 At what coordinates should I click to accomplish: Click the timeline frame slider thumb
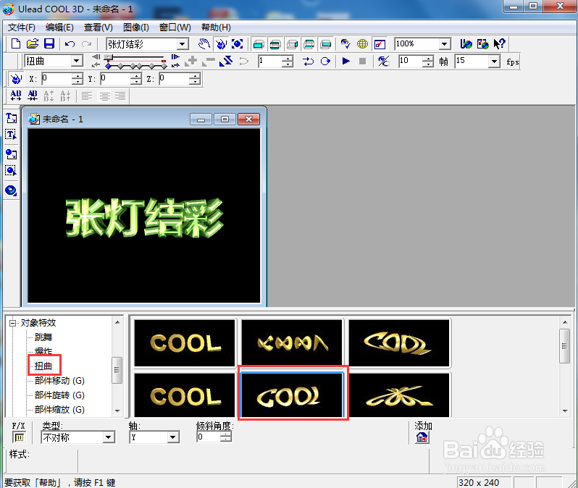[108, 57]
